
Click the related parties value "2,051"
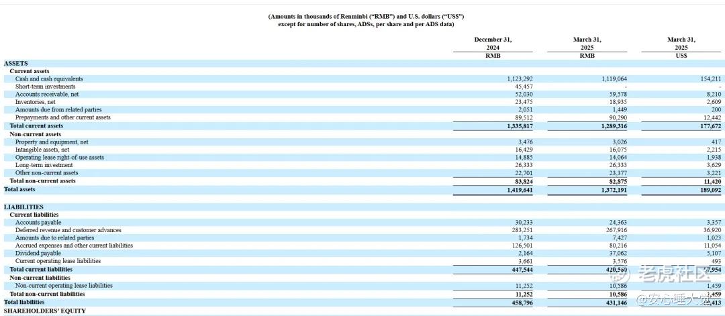tap(525, 109)
